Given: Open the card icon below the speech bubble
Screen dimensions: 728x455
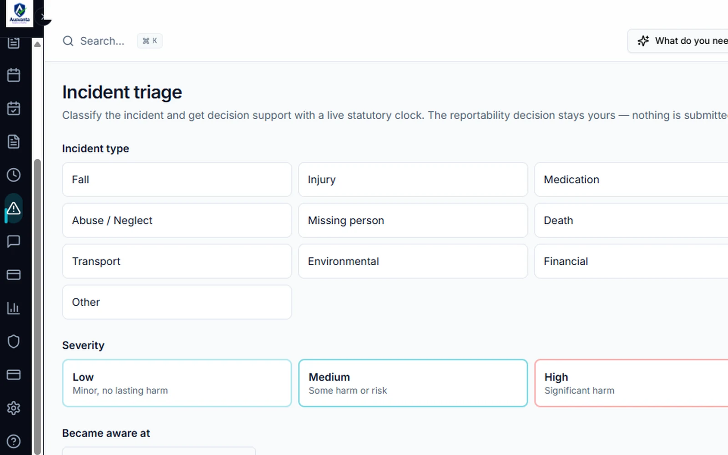Looking at the screenshot, I should [x=14, y=275].
